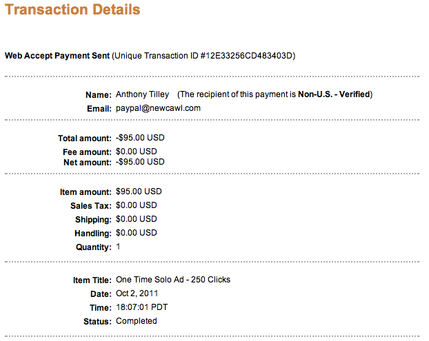Screen dimensions: 429x341
Task: Click the item title One Time Solo Ad
Action: 172,280
